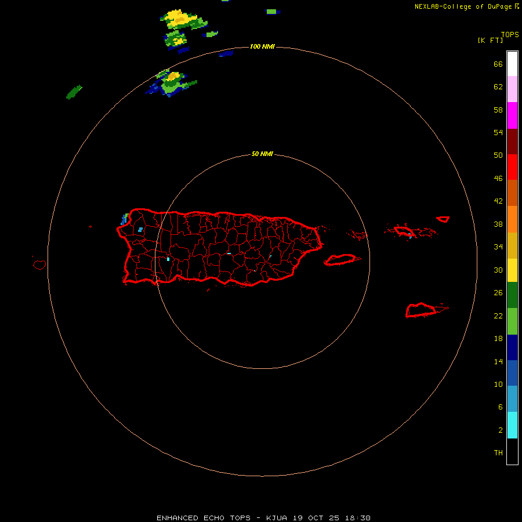This screenshot has height=522, width=522.
Task: Click the 46 legend value
Action: [498, 179]
